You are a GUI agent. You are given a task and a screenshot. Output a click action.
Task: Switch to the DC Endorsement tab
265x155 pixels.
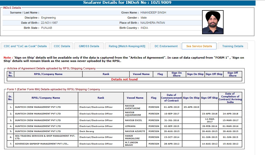(166, 46)
